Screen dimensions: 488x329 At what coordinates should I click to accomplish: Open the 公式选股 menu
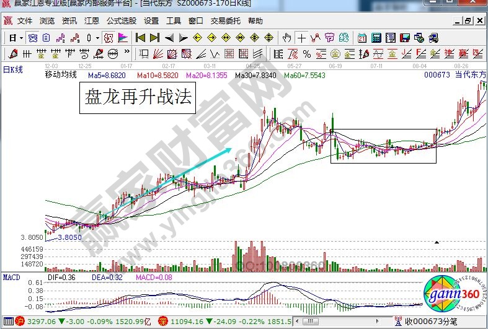(121, 20)
